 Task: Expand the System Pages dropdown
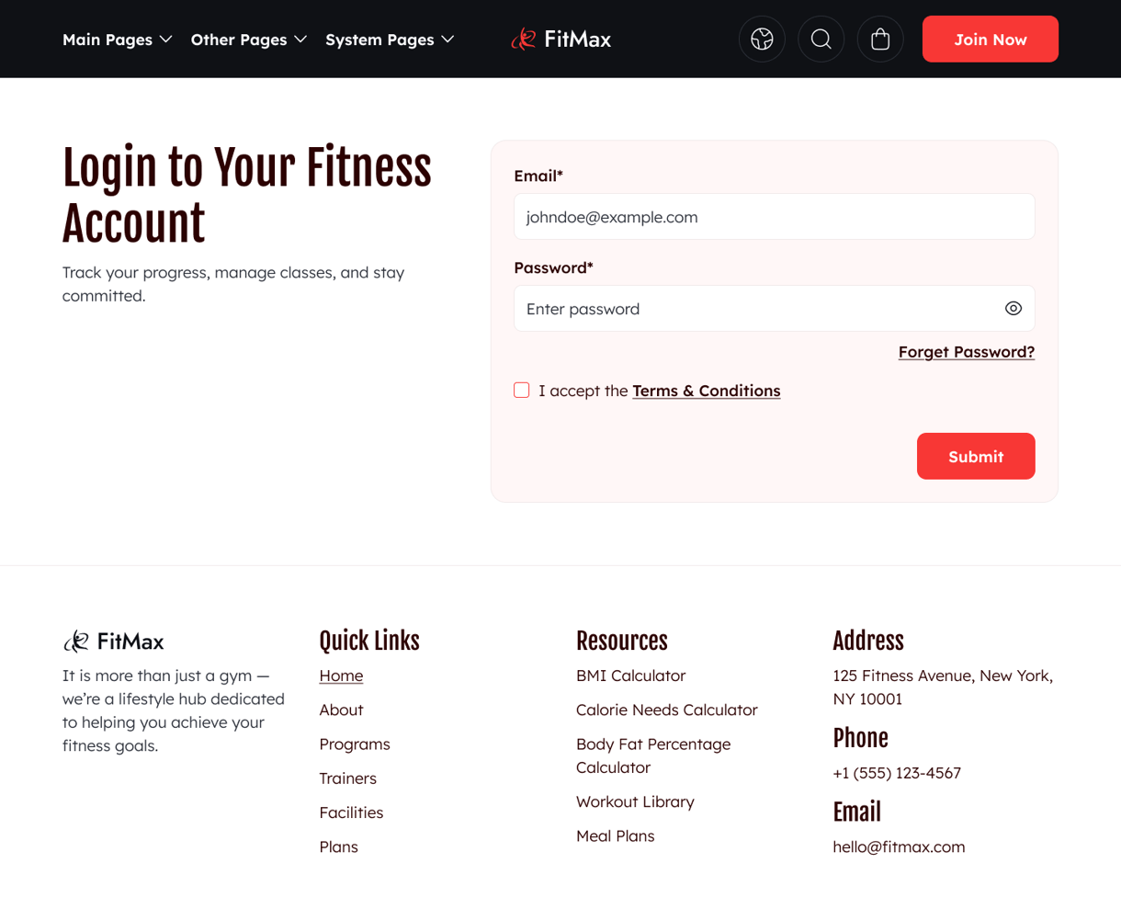(x=389, y=39)
